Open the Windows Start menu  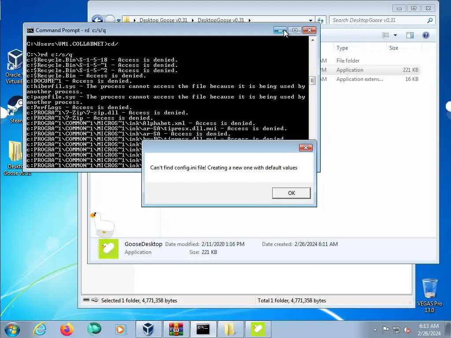12,329
